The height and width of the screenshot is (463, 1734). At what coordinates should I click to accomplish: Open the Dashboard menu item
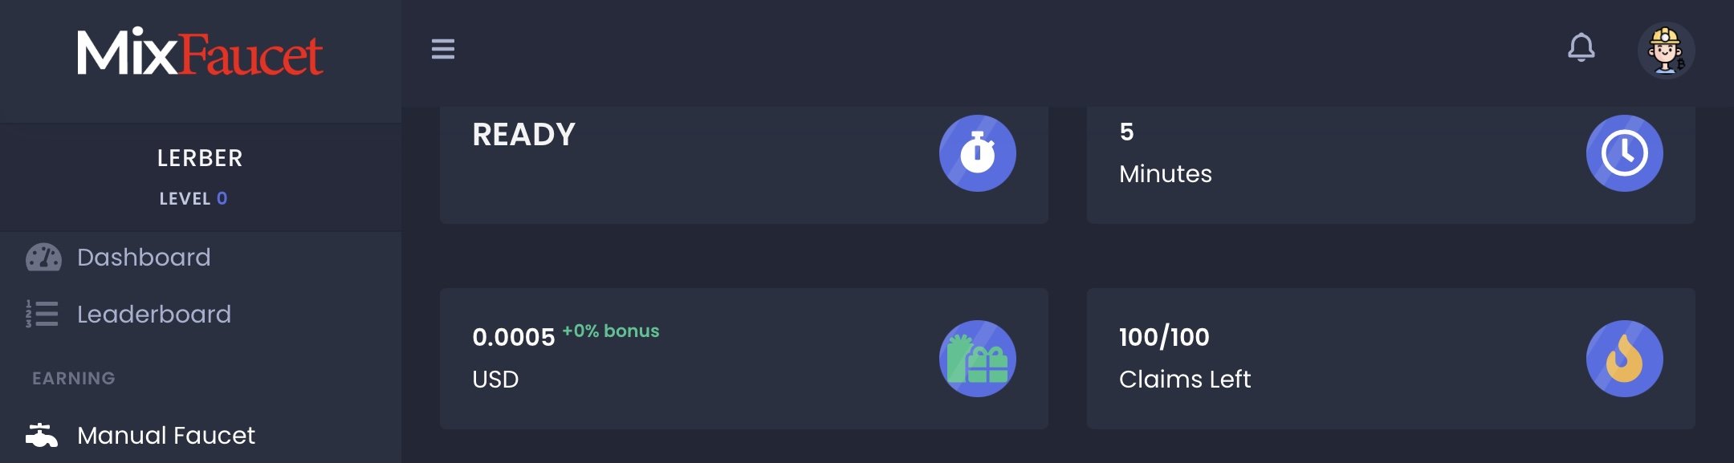[x=201, y=258]
